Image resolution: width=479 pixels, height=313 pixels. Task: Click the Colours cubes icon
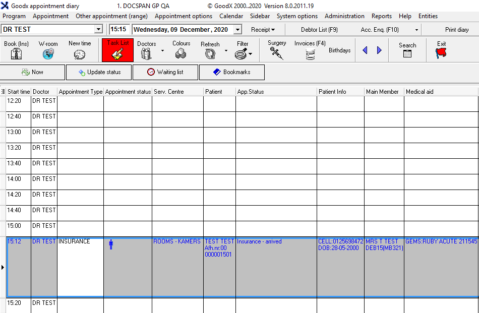(x=181, y=53)
